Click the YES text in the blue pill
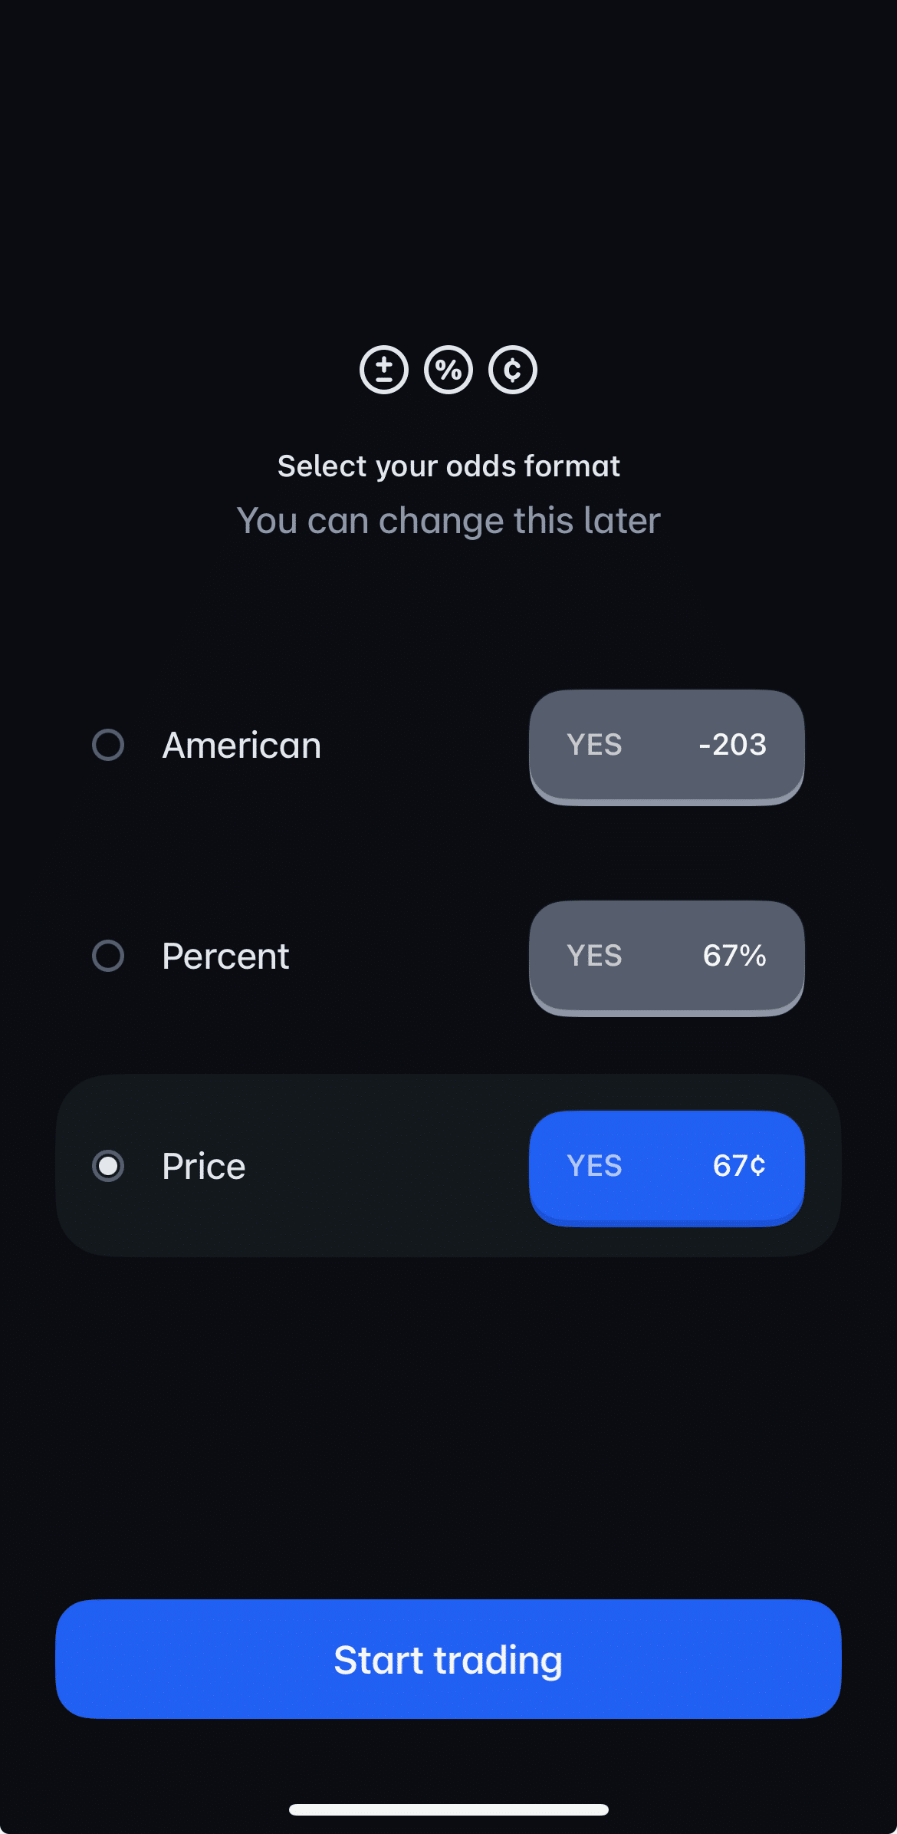This screenshot has width=897, height=1834. (594, 1166)
